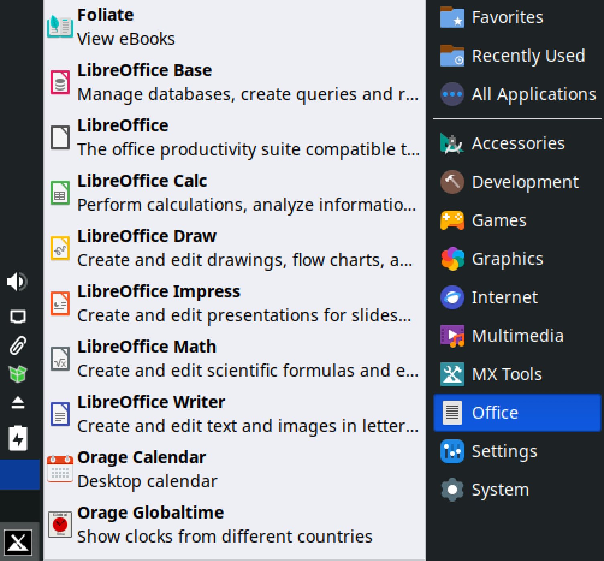This screenshot has height=561, width=604.
Task: Click the Accessories category icon
Action: pos(452,143)
